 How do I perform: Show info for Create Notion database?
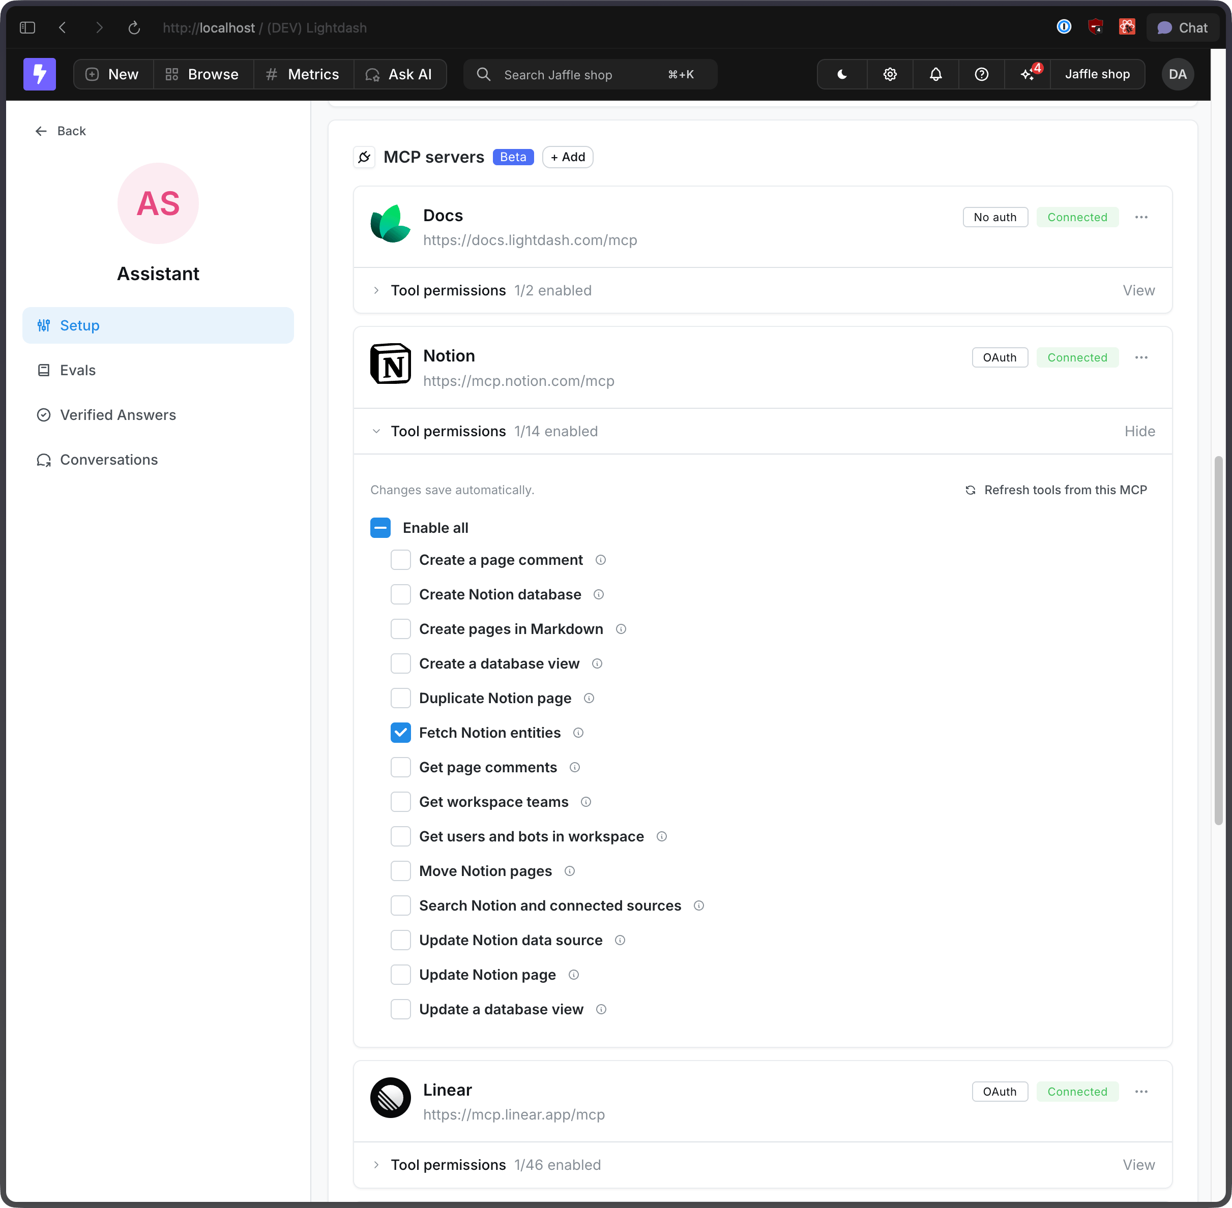pos(599,594)
